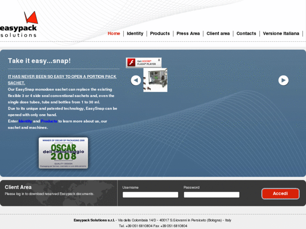The width and height of the screenshot is (306, 229).
Task: Open the Contacts page
Action: 246,34
